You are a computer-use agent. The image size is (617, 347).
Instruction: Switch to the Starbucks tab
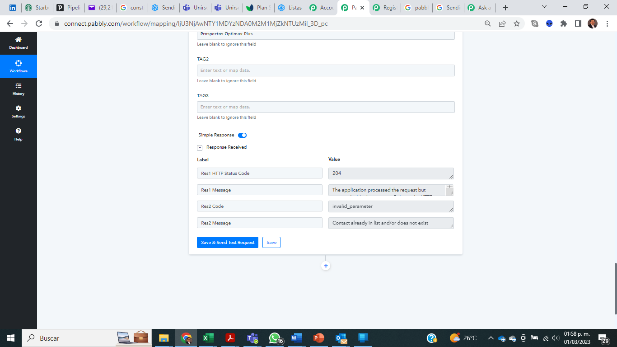[x=38, y=8]
